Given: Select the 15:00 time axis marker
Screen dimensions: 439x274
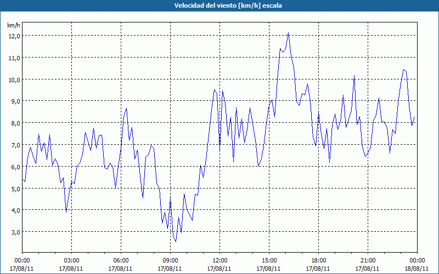Looking at the screenshot, I should [269, 261].
